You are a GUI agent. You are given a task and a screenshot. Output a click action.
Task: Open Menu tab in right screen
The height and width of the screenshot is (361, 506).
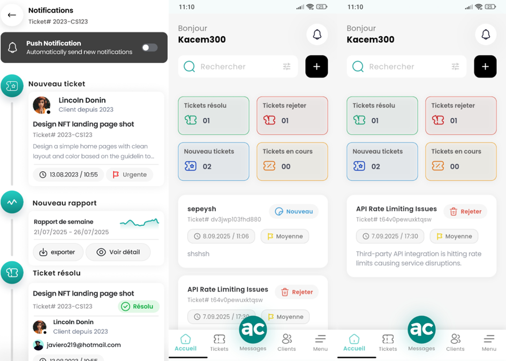click(489, 343)
